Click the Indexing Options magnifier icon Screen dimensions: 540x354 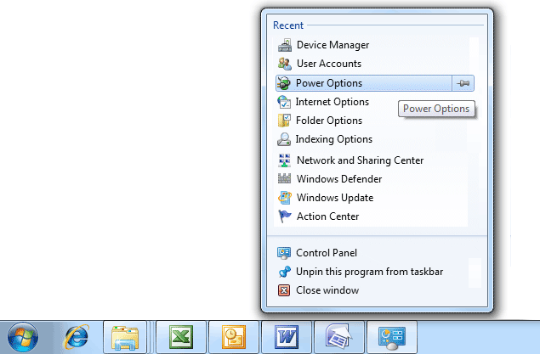click(284, 139)
